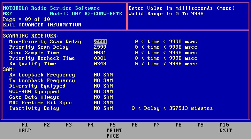Click the Non-Priority Scan Delay label
The height and width of the screenshot is (139, 251).
tap(45, 41)
